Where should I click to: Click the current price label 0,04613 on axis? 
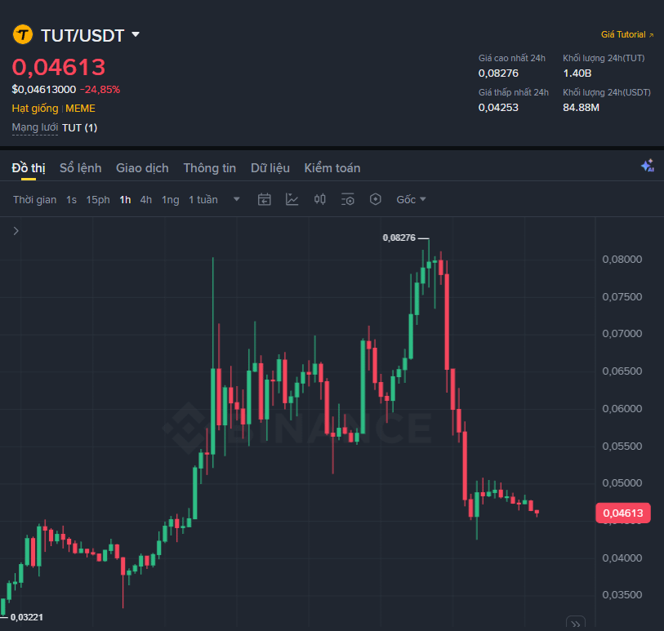click(623, 513)
